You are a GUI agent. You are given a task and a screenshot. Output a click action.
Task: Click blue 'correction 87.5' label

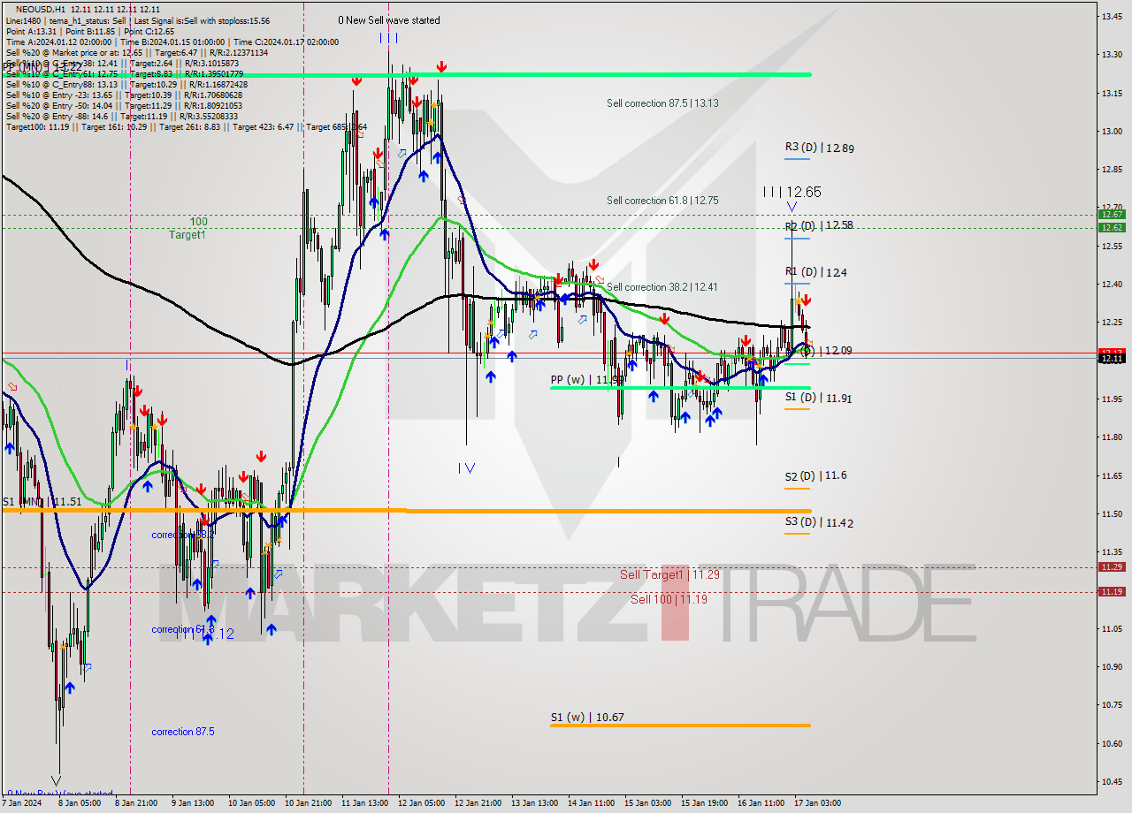pos(184,732)
